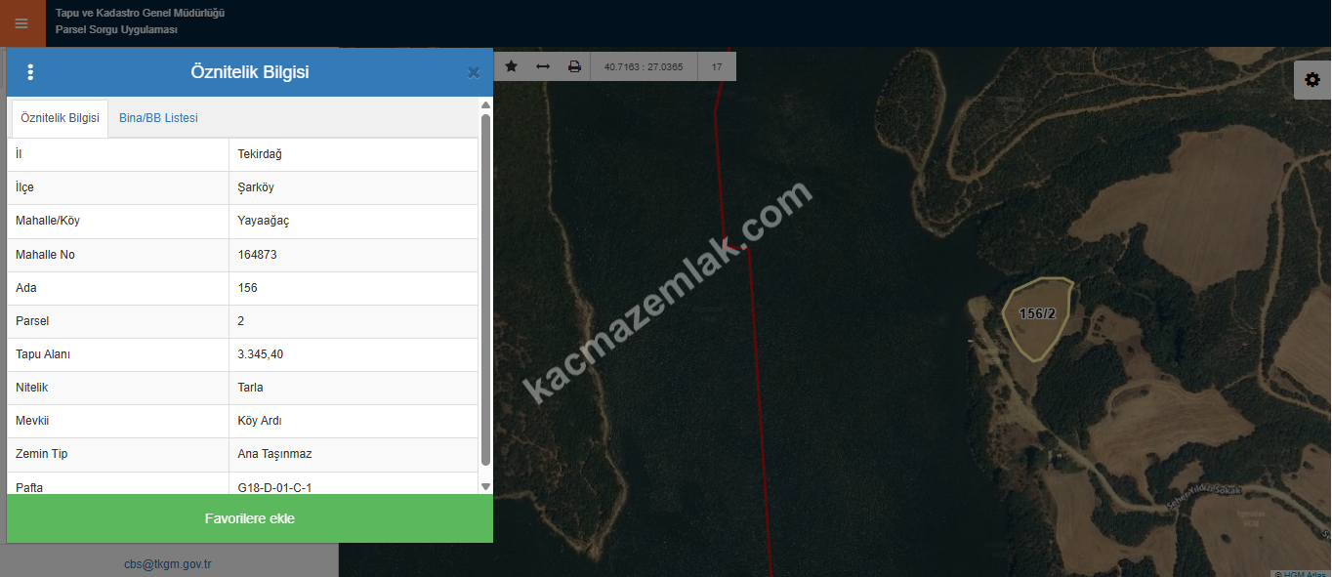Close the Öznitelik Bilgisi panel
Viewport: 1332px width, 577px height.
pos(474,72)
